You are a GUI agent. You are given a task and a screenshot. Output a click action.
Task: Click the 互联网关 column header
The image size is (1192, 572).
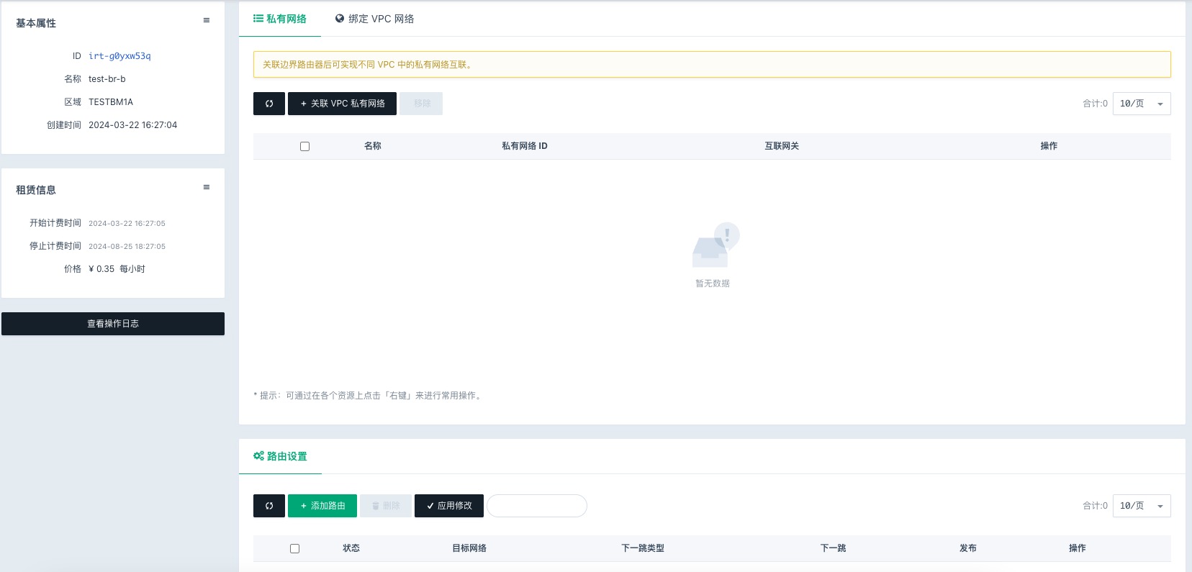[x=782, y=146]
